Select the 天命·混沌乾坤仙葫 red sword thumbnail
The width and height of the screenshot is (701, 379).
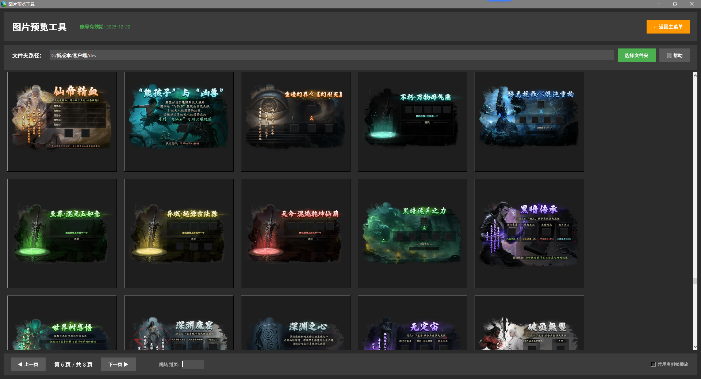coord(296,234)
